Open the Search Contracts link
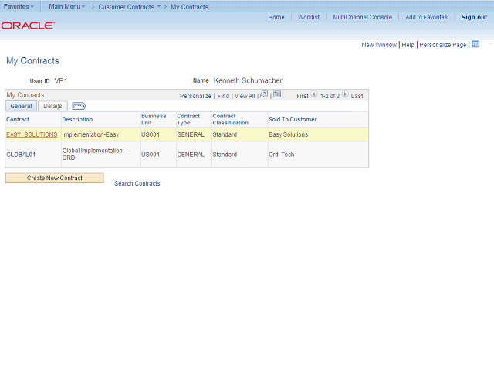The width and height of the screenshot is (494, 371). [x=137, y=183]
